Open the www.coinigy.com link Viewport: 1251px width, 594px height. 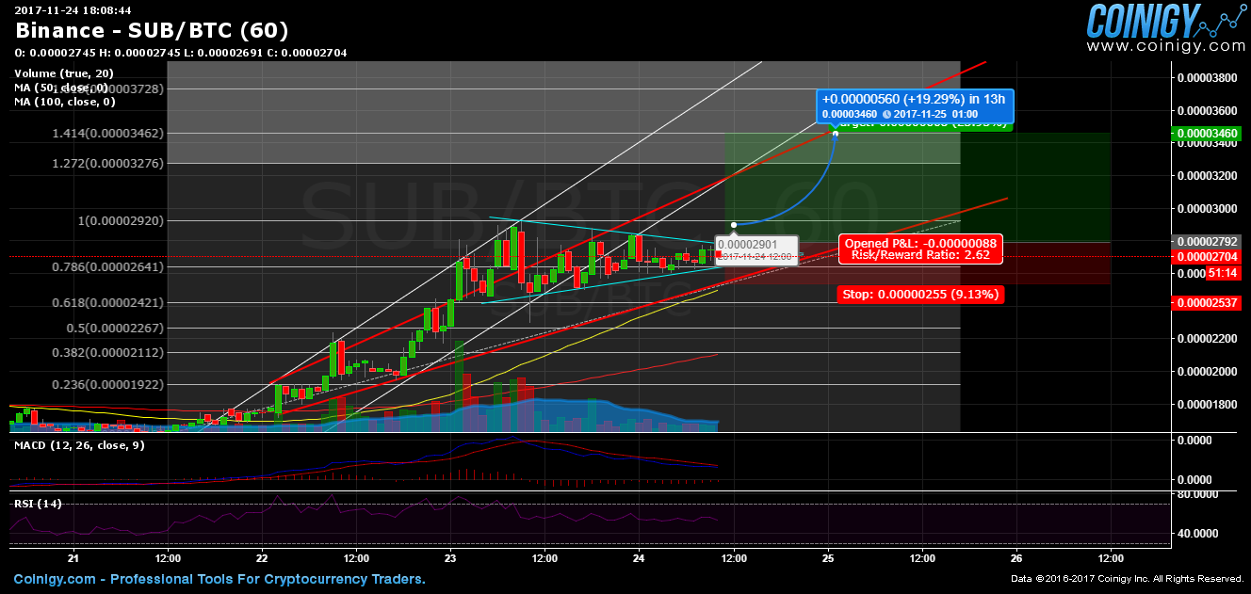1165,46
